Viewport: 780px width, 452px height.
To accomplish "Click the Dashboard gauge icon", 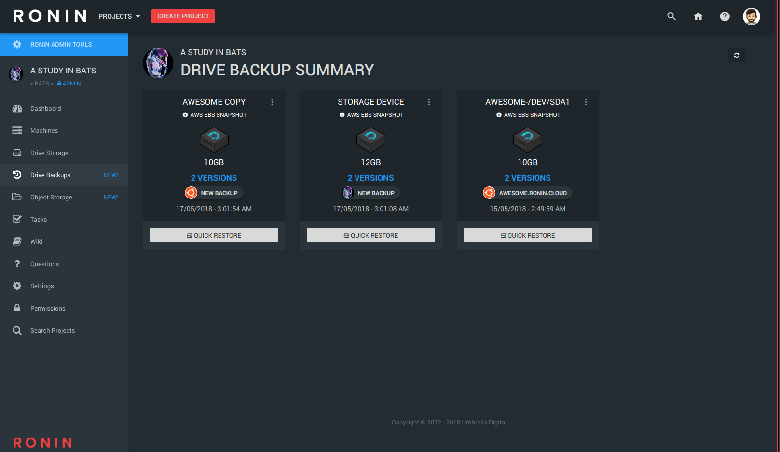I will click(17, 109).
